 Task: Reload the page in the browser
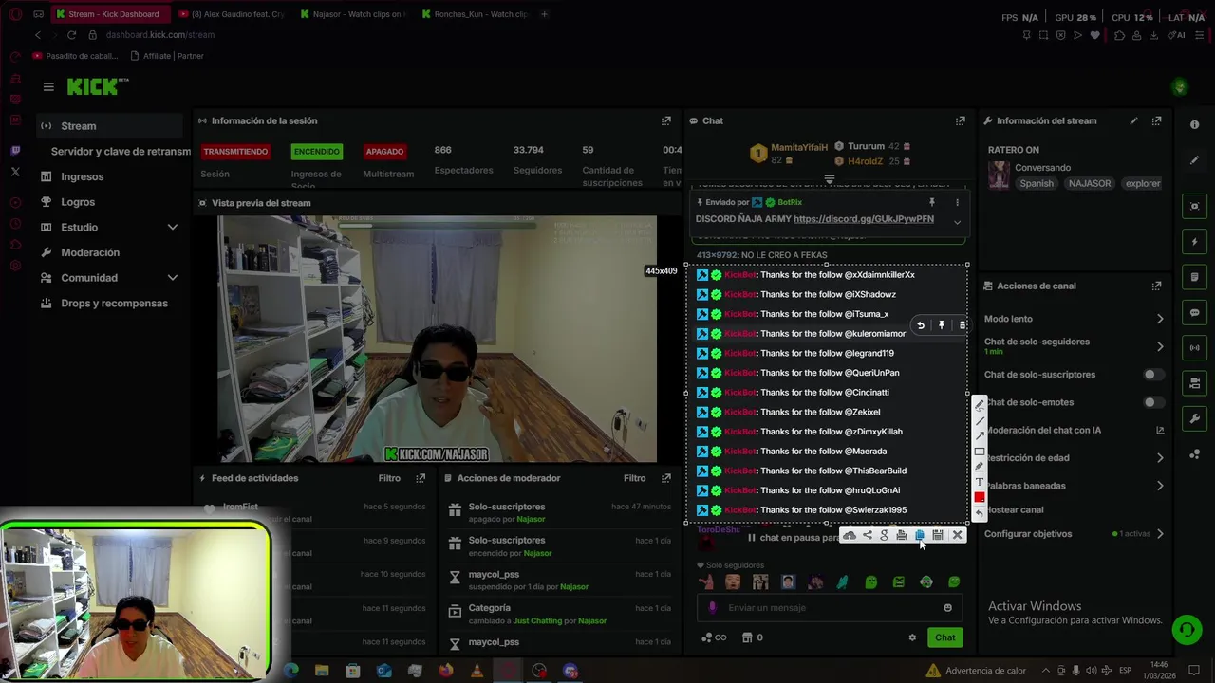[x=71, y=35]
